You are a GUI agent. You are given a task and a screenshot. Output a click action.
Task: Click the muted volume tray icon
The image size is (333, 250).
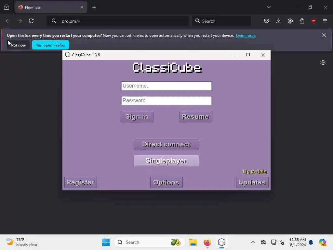pyautogui.click(x=282, y=242)
